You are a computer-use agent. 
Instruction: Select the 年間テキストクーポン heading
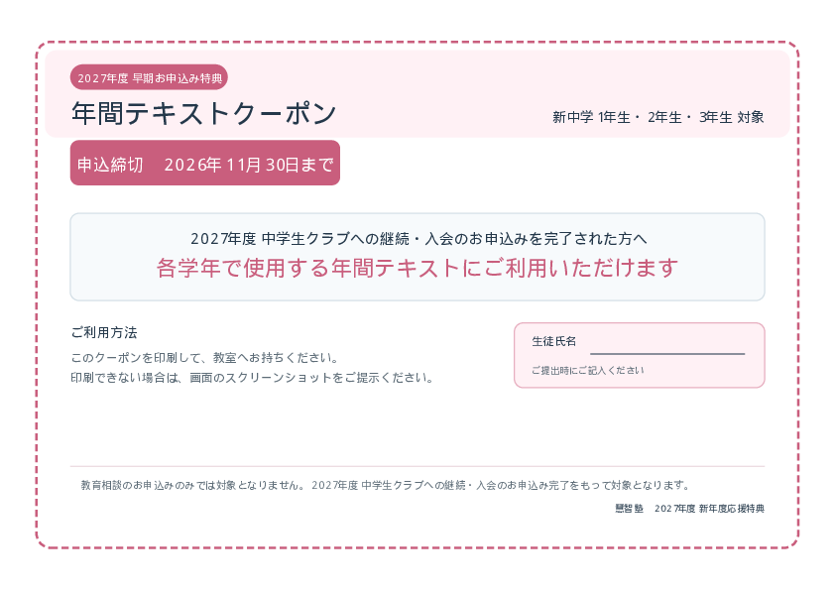[204, 113]
